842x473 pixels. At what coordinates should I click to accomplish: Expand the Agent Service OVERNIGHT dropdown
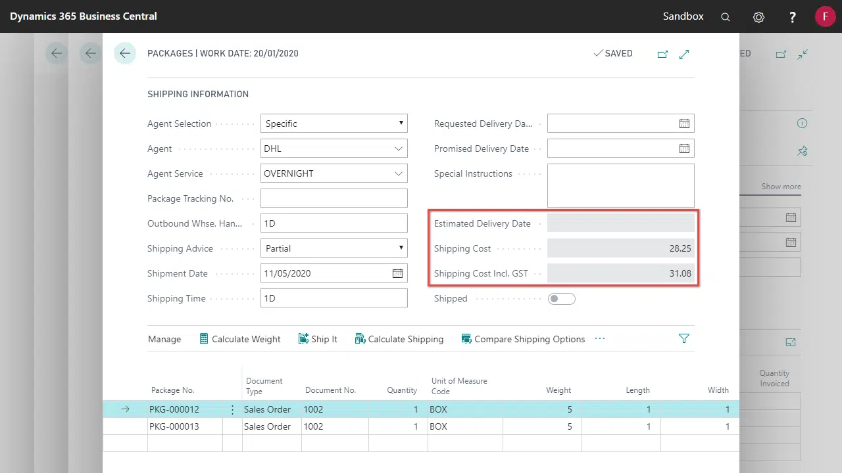click(x=399, y=173)
